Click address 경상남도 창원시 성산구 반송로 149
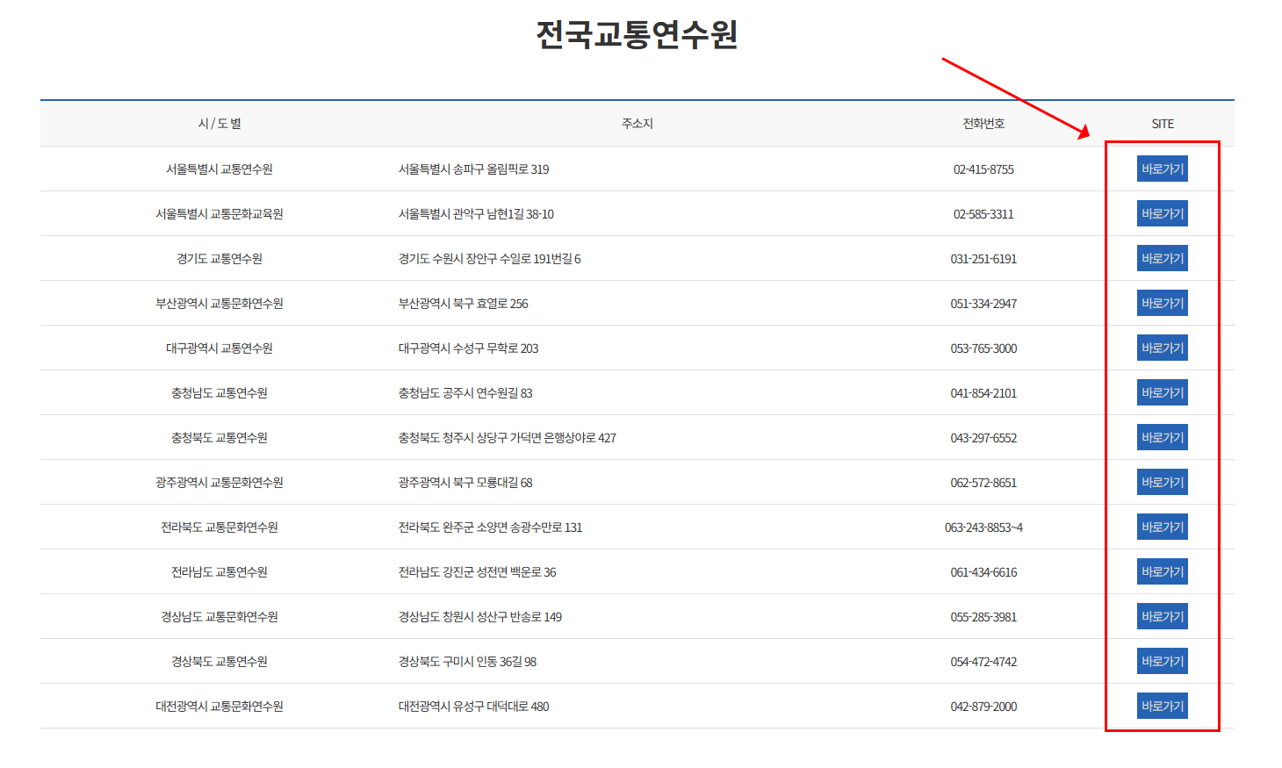Image resolution: width=1282 pixels, height=768 pixels. (x=479, y=616)
